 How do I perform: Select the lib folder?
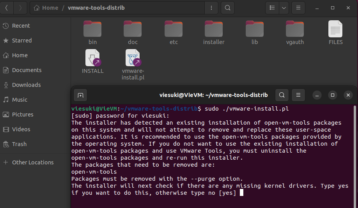(x=255, y=32)
